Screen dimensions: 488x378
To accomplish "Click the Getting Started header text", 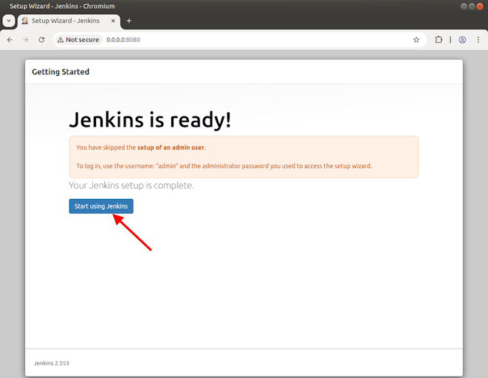I will point(61,72).
